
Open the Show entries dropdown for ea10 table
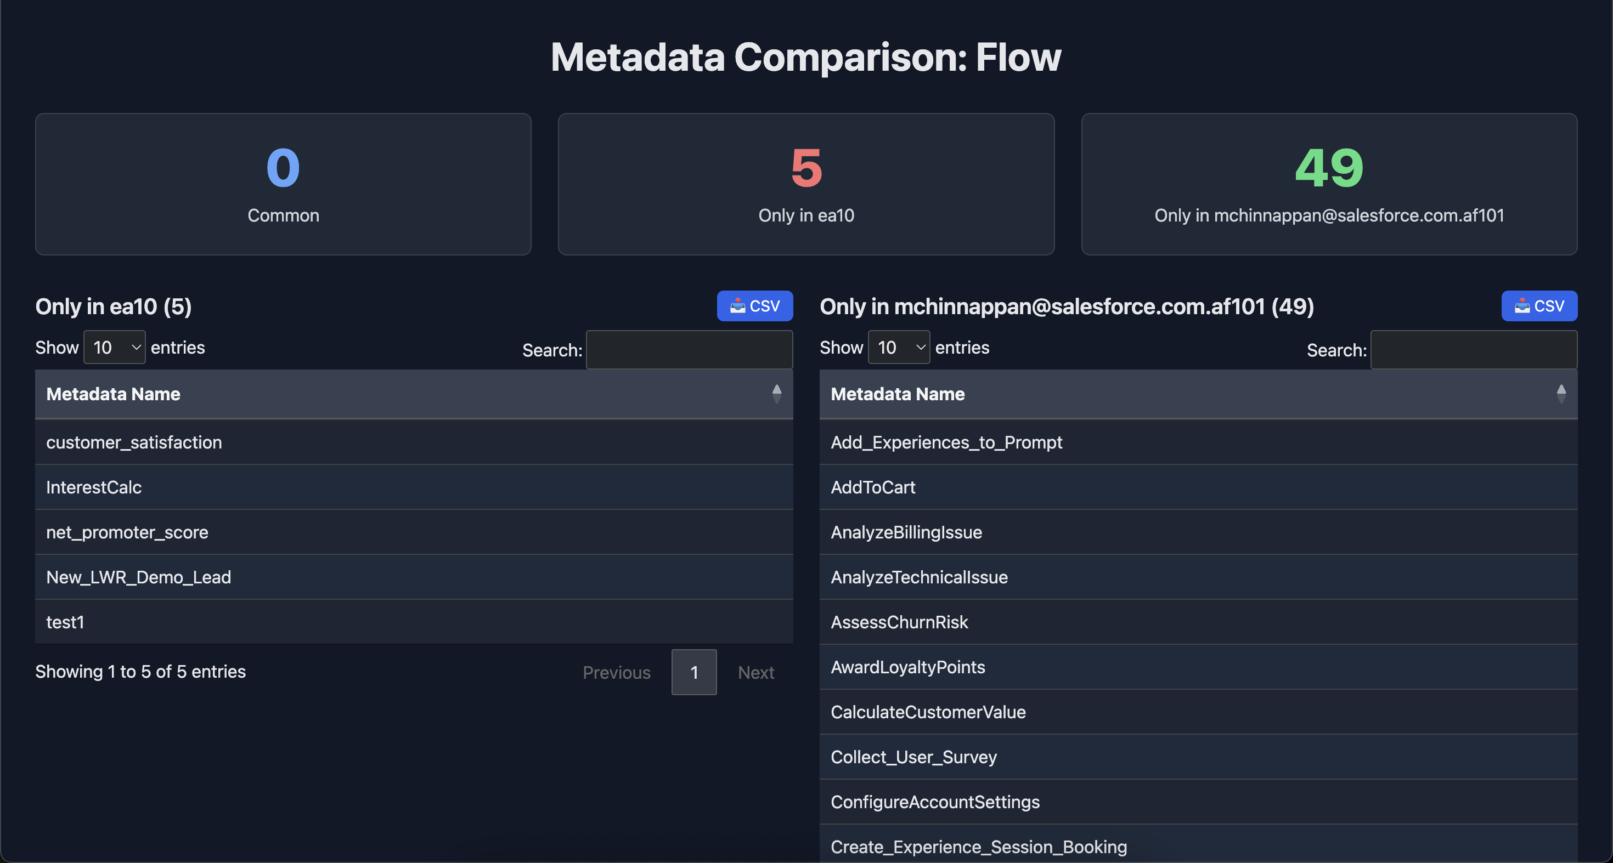point(114,347)
